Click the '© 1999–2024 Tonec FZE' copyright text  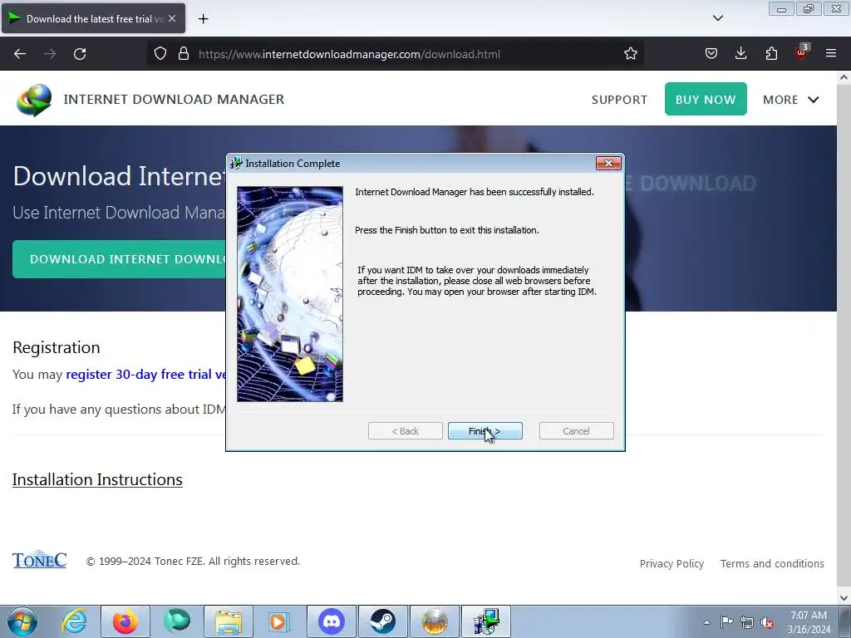(x=193, y=562)
